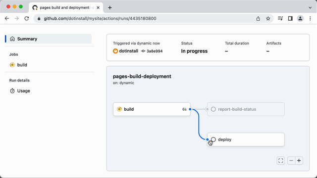
Task: Zoom out the workflow graph
Action: pyautogui.click(x=291, y=161)
